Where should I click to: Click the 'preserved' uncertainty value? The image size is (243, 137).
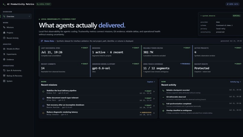220,32
